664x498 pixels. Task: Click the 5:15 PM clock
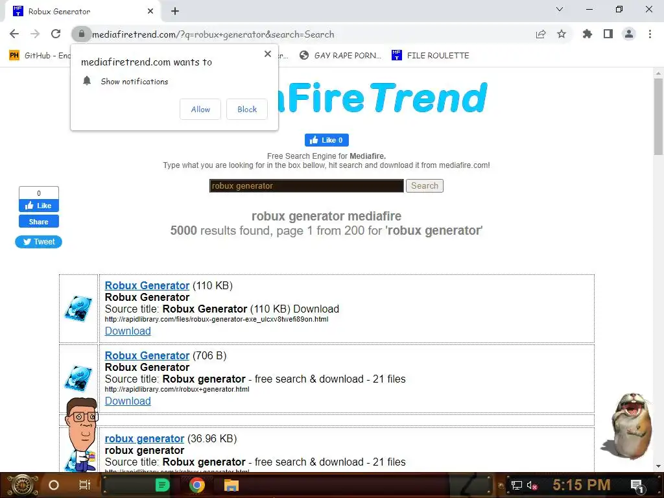[x=582, y=485]
